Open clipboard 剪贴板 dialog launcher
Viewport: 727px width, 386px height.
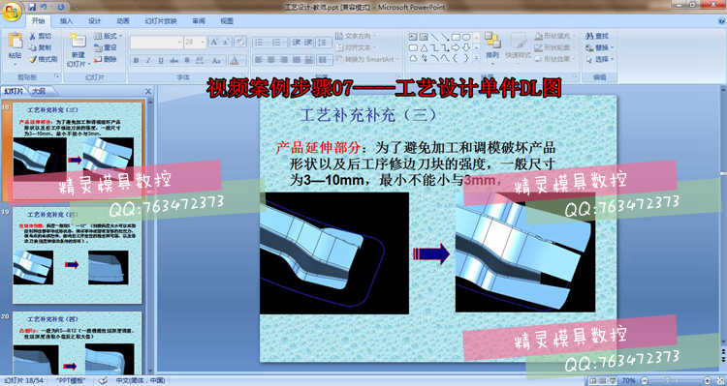pyautogui.click(x=57, y=76)
